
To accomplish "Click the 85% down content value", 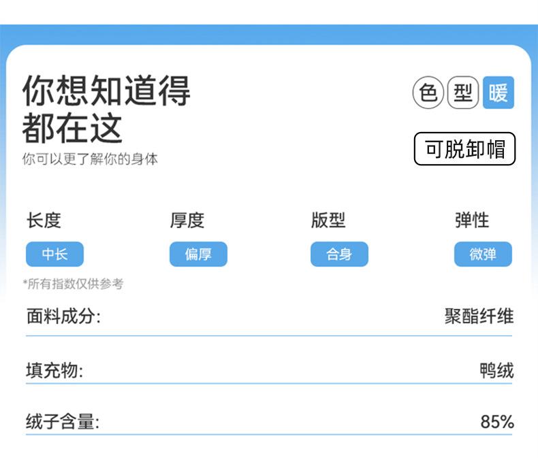I will pyautogui.click(x=497, y=422).
